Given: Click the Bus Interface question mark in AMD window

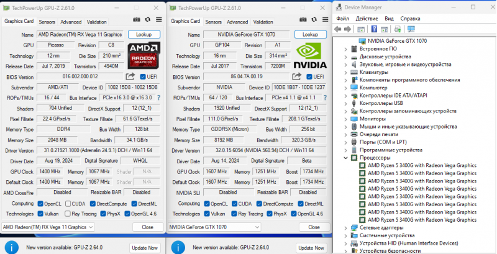Looking at the screenshot, I should pyautogui.click(x=159, y=98).
